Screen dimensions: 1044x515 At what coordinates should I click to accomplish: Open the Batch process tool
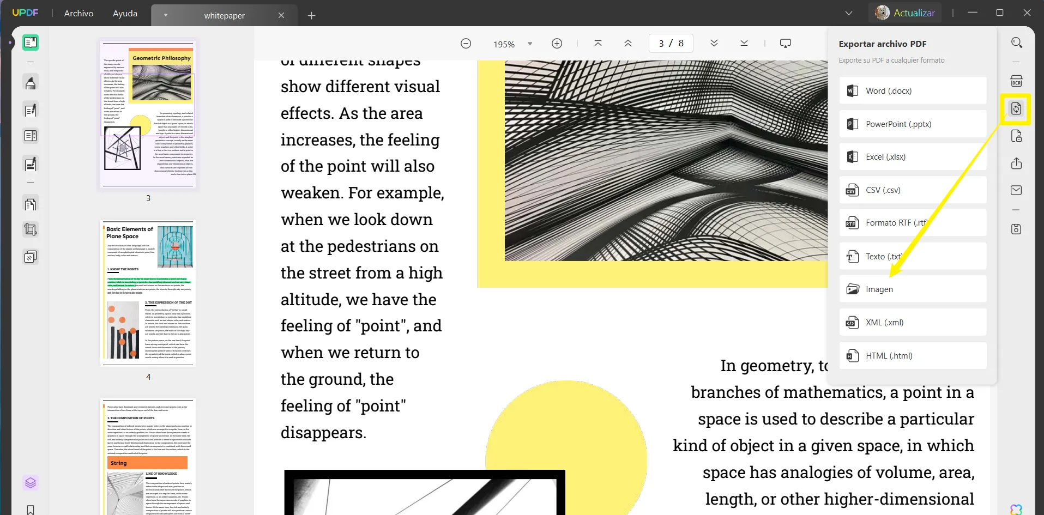click(31, 257)
